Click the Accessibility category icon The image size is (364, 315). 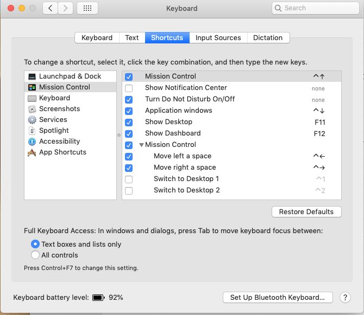coord(32,142)
